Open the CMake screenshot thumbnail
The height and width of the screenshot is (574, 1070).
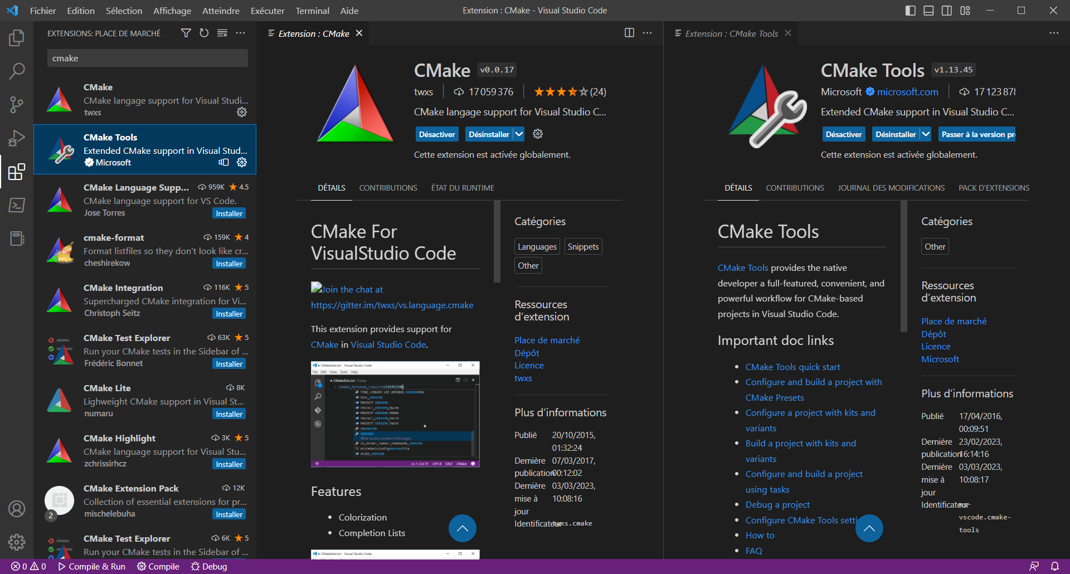395,414
